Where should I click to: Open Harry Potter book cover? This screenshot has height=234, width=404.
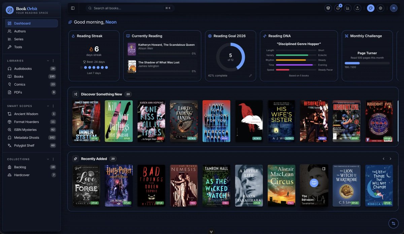pyautogui.click(x=119, y=186)
